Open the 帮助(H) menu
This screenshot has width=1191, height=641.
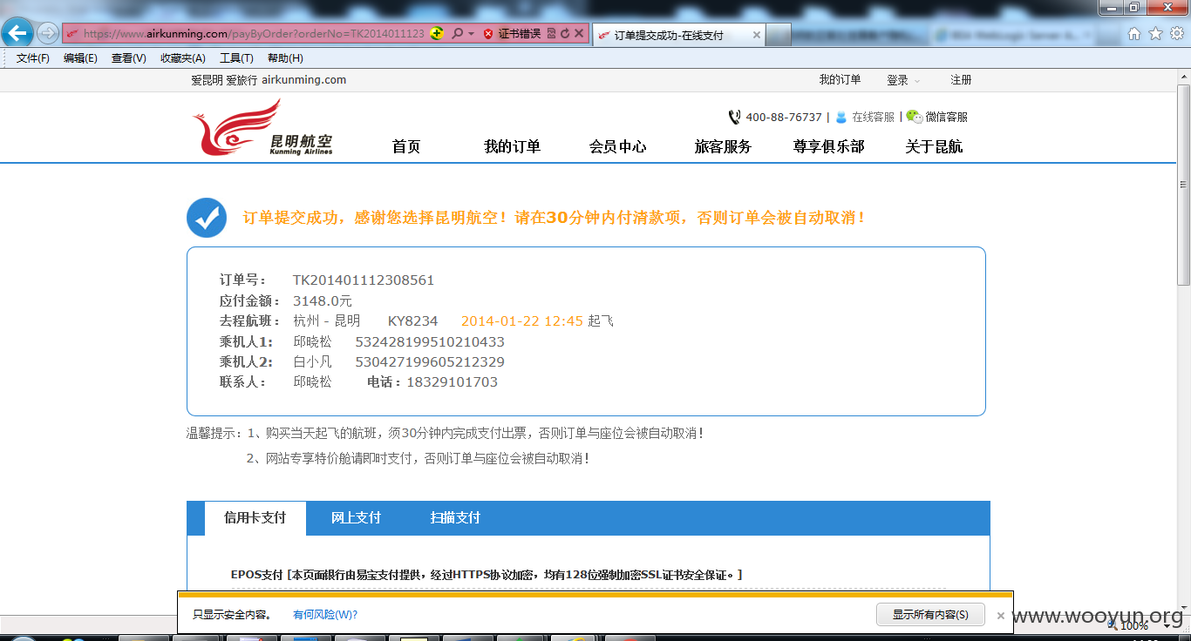[x=285, y=58]
